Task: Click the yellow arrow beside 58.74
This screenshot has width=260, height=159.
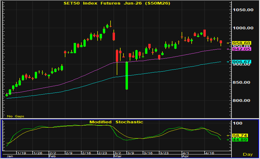Action: (228, 135)
